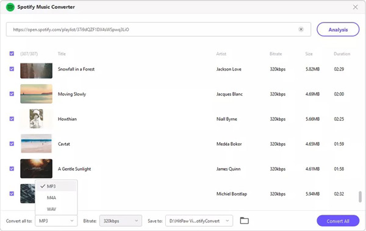Viewport: 366px width, 231px height.
Task: Open the output folder icon
Action: point(244,221)
